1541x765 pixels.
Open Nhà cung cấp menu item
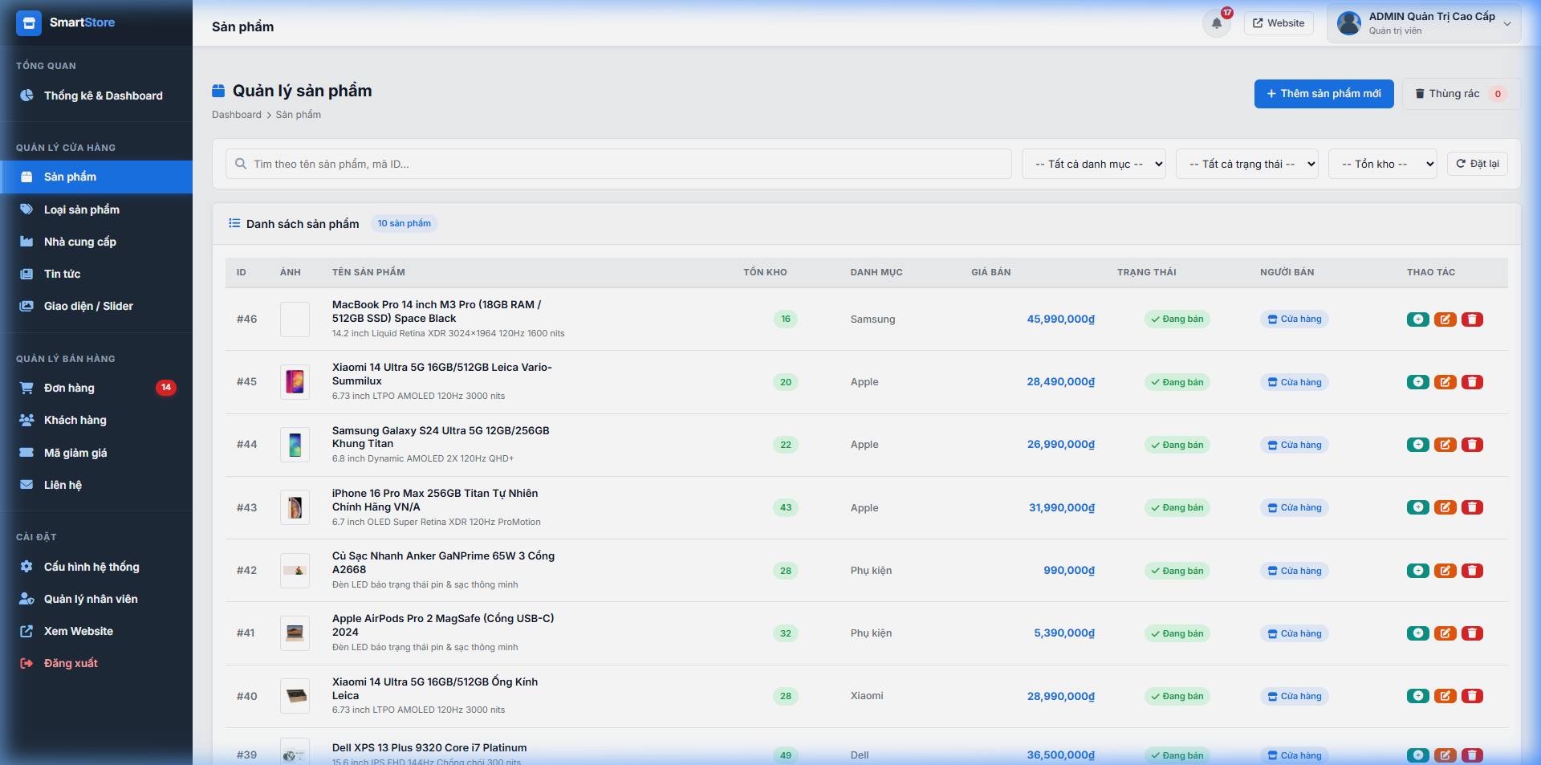pos(96,242)
